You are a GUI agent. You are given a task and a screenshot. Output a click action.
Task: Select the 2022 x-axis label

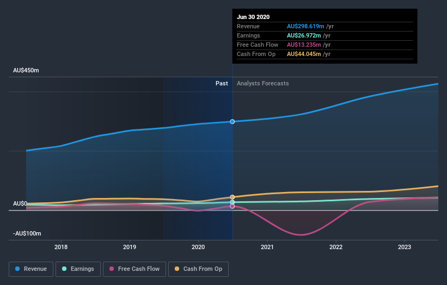(336, 247)
